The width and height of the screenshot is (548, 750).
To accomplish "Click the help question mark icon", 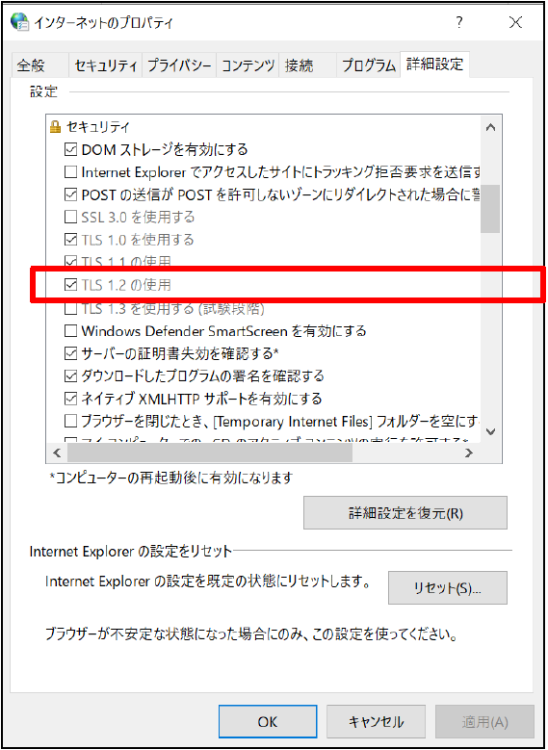I will tap(459, 22).
